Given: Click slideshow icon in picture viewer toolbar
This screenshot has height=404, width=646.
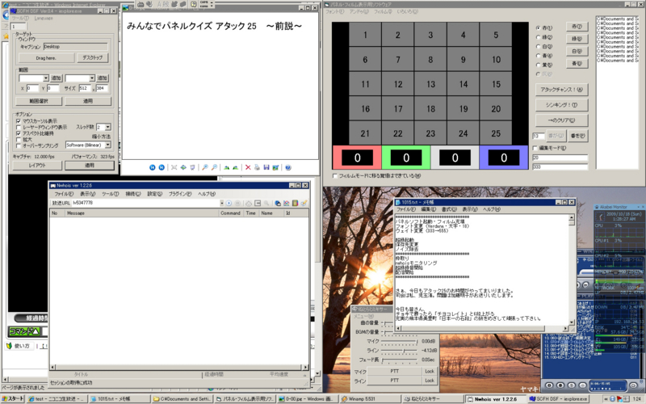Looking at the screenshot, I should tap(192, 167).
